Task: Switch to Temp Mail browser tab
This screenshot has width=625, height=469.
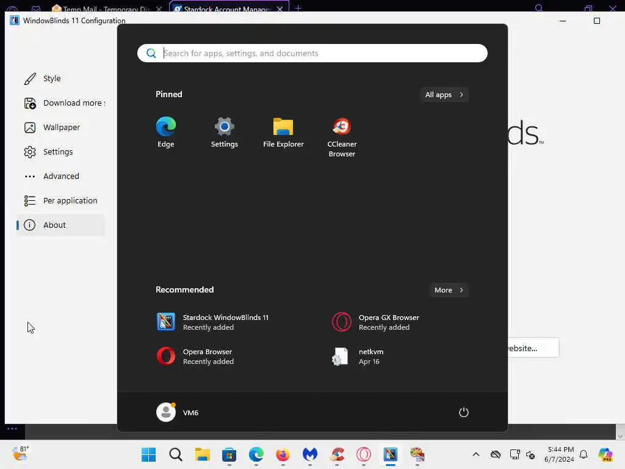Action: [x=107, y=8]
